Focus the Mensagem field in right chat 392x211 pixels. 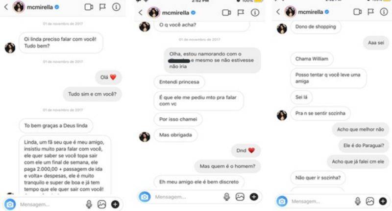pyautogui.click(x=322, y=201)
